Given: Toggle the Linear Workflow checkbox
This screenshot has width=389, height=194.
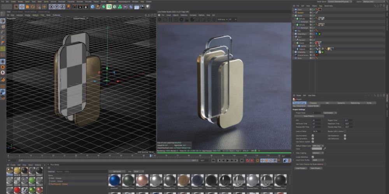Looking at the screenshot, I should click(313, 156).
